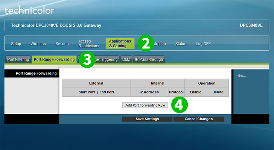Open the Status page

coord(181,44)
